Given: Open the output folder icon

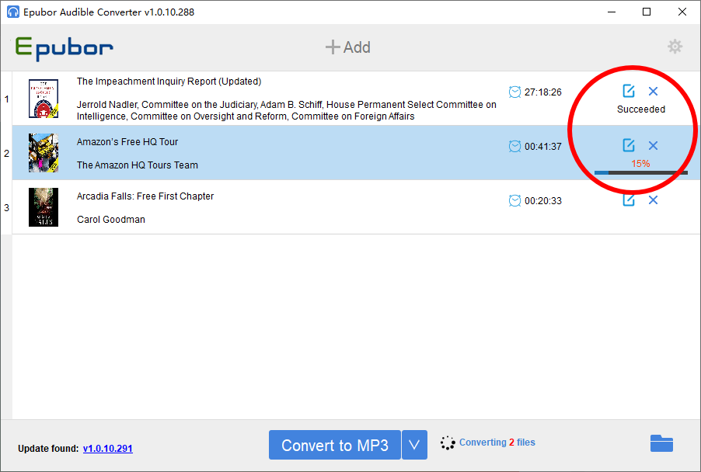Looking at the screenshot, I should coord(661,443).
